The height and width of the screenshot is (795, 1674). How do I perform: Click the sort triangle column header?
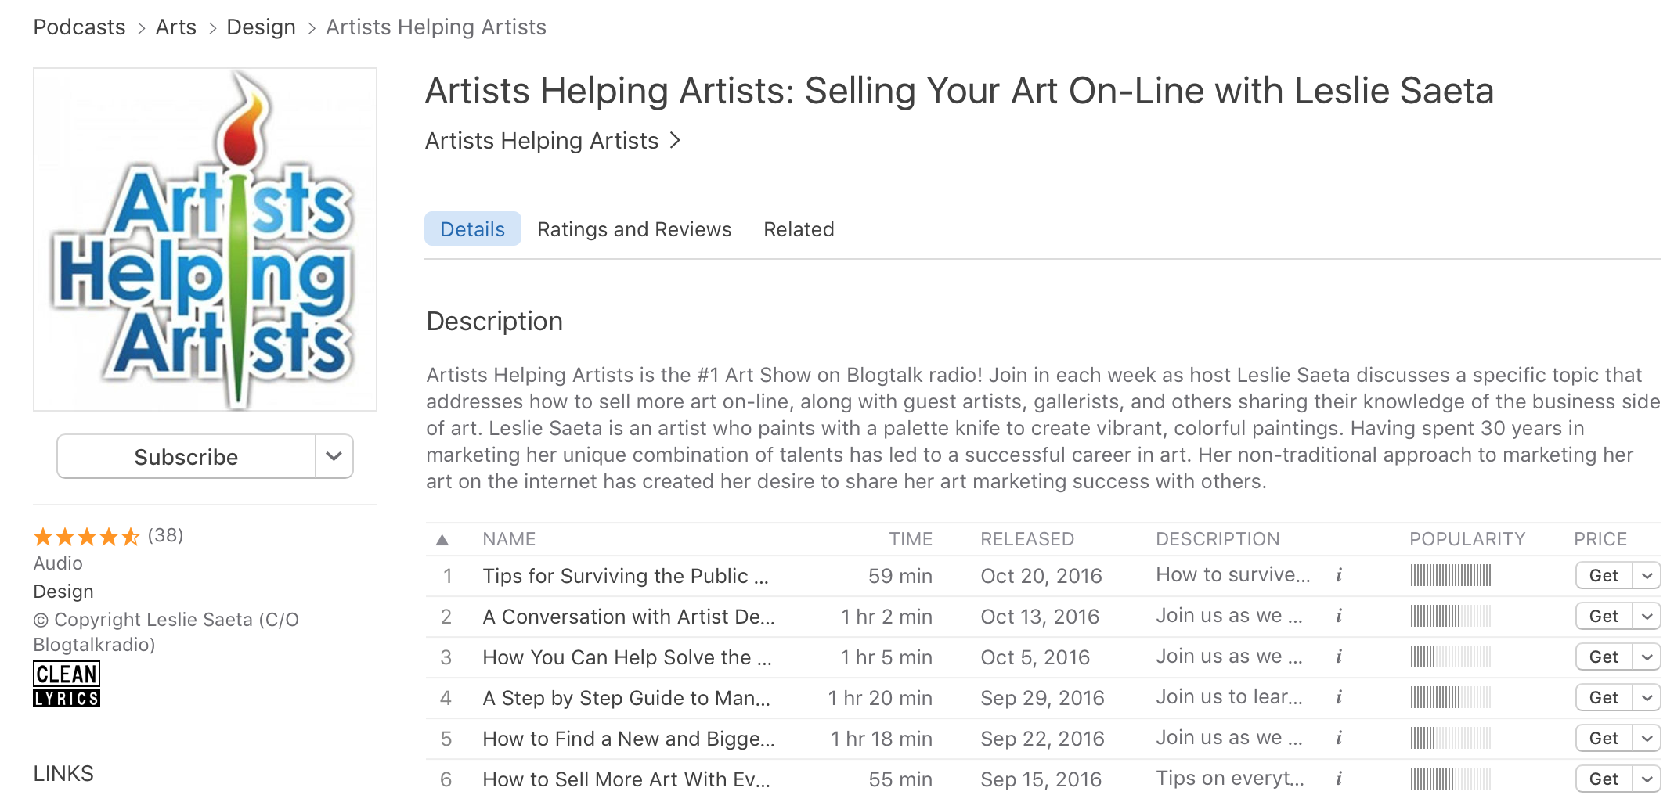pos(442,540)
